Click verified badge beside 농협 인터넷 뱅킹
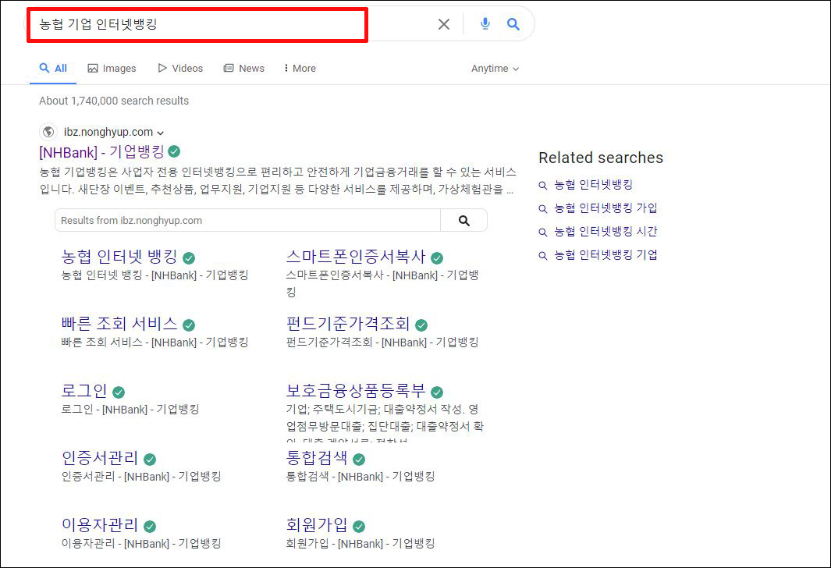Viewport: 831px width, 568px height. click(189, 258)
